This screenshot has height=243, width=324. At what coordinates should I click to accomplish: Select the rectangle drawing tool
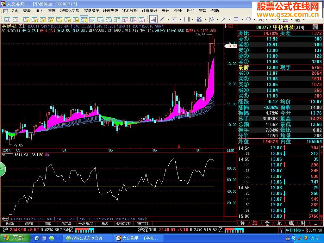236,19
